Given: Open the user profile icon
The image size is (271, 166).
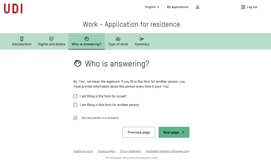Looking at the screenshot, I should click(x=197, y=7).
